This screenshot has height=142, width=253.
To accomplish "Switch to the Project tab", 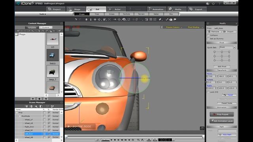I will click(56, 9).
